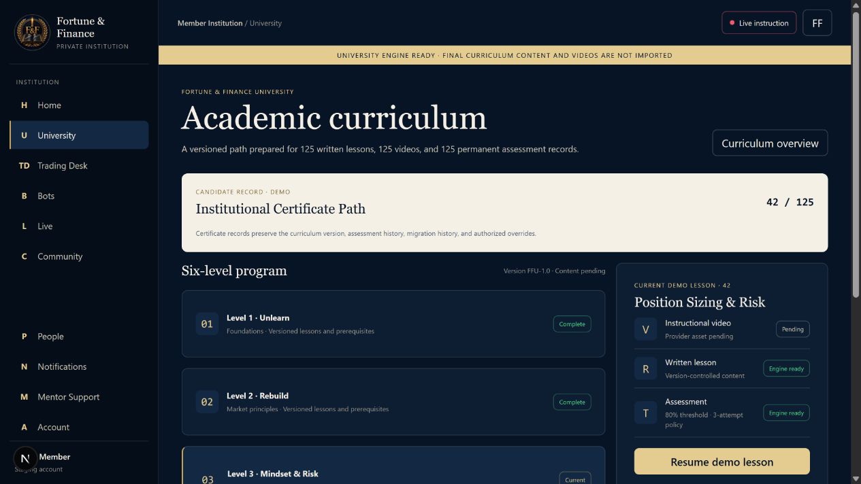Open the FF profile button
Screen dimensions: 861x484
coord(817,23)
